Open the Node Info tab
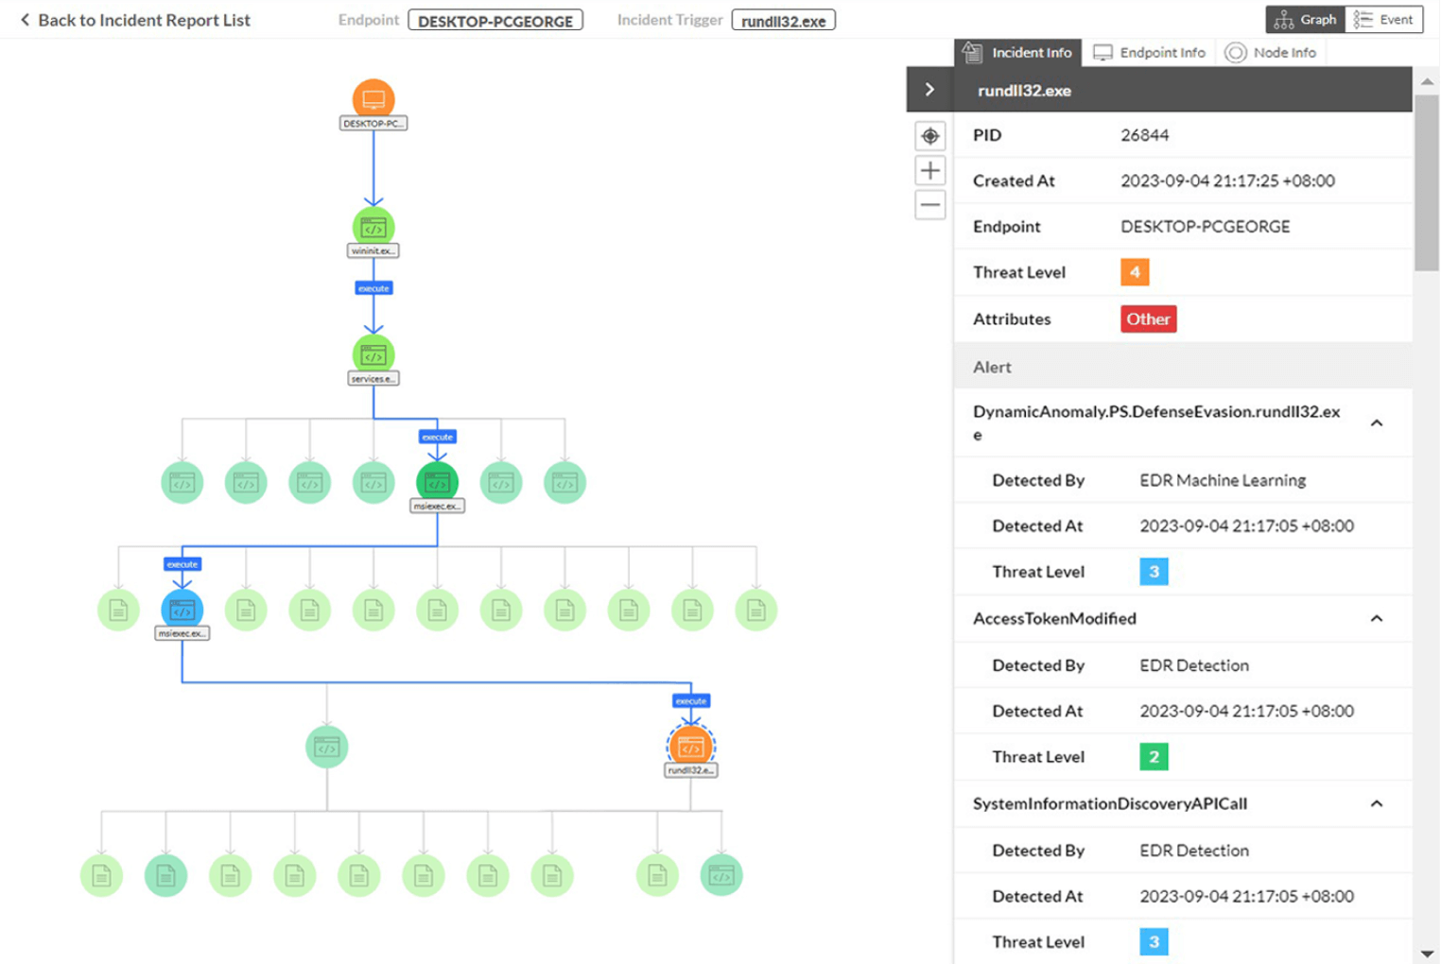The width and height of the screenshot is (1441, 964). click(x=1271, y=53)
